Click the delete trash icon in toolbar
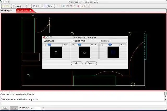Screen dimensions: 167x111 pyautogui.click(x=64, y=6)
